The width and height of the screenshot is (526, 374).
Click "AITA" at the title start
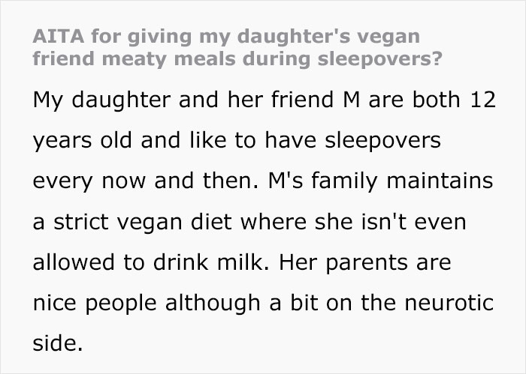[58, 36]
